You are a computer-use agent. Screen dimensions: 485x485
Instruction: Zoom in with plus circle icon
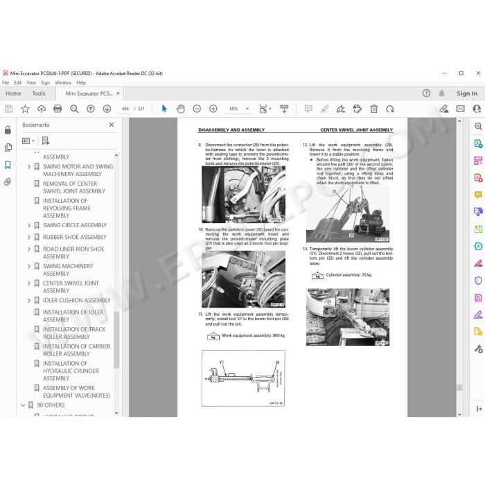(213, 109)
